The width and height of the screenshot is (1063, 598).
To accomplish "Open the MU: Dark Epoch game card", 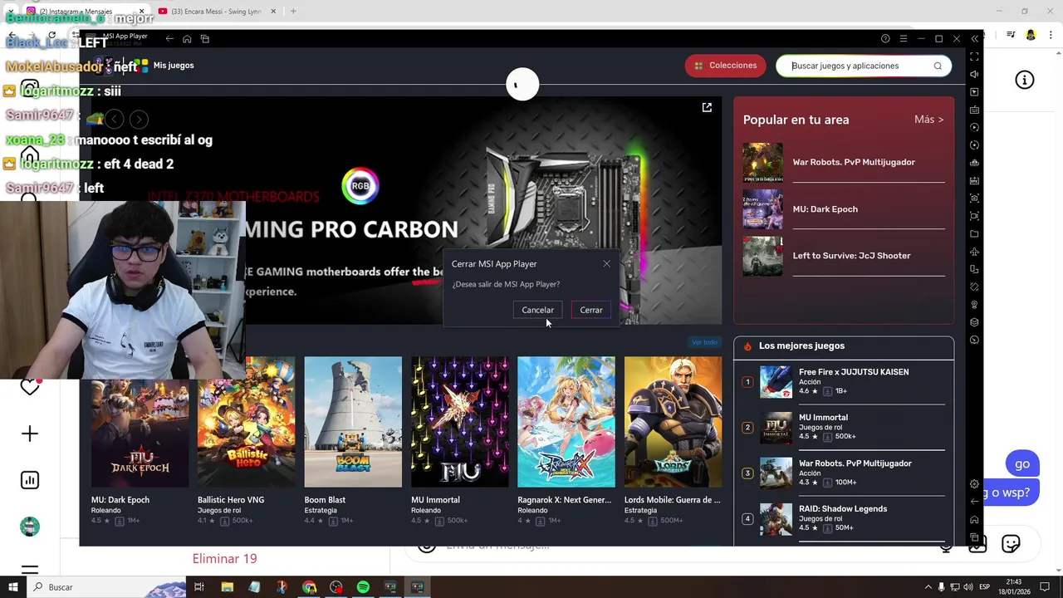I will tap(140, 441).
